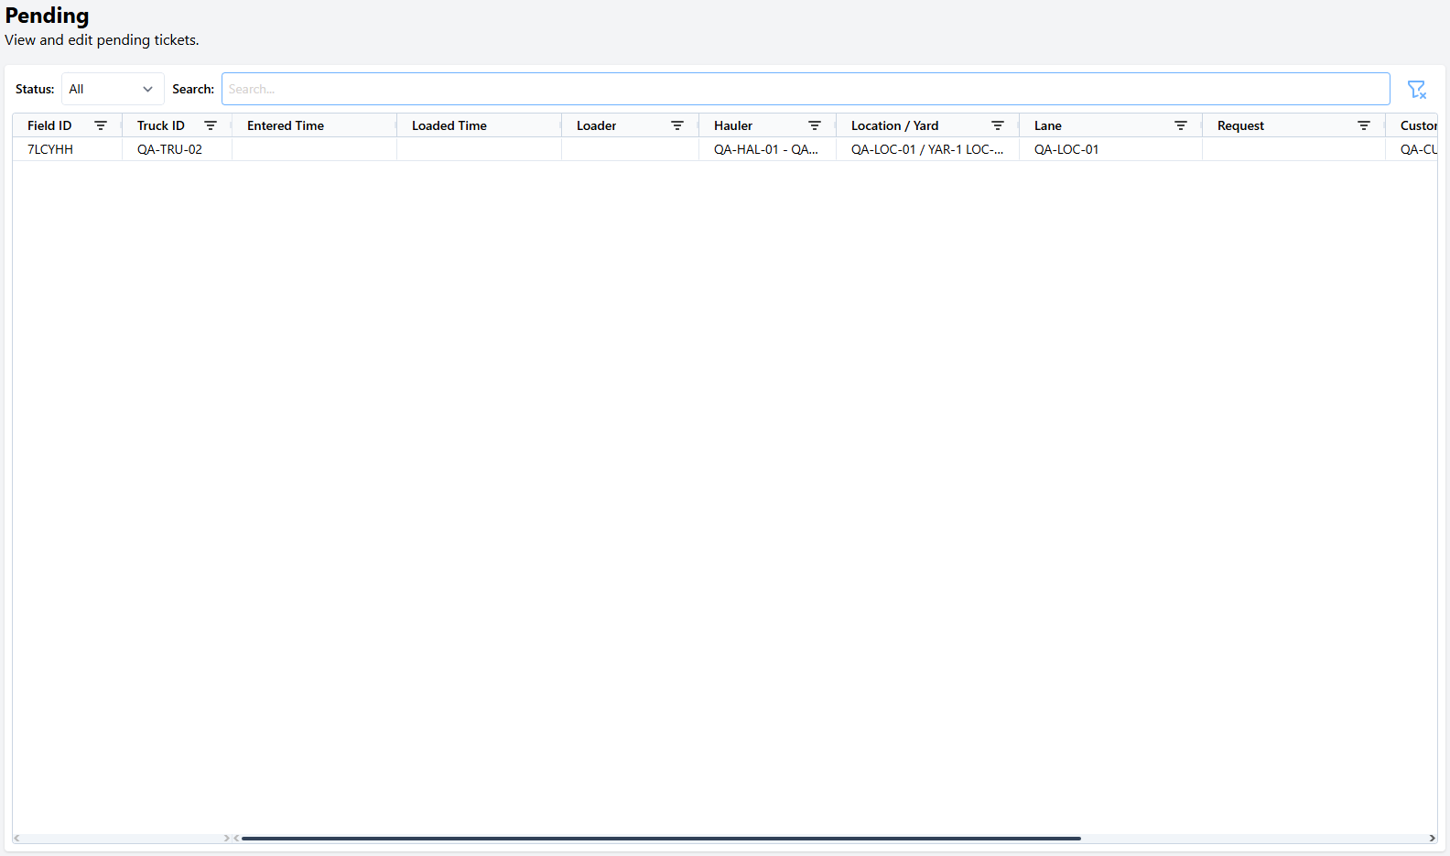Click the QA-TRU-02 truck ID cell
This screenshot has height=856, width=1450.
[169, 149]
